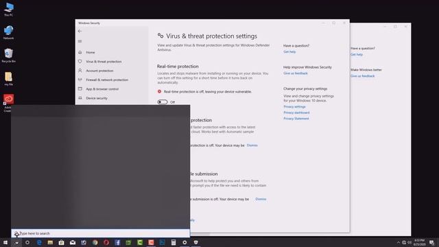Click the Home icon in the sidebar

80,52
